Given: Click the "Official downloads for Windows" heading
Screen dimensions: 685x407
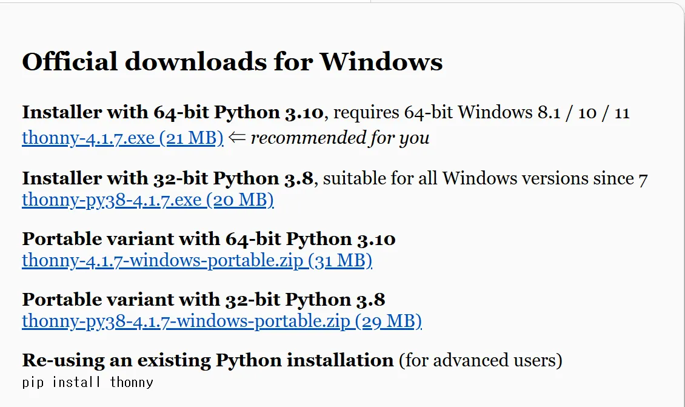Looking at the screenshot, I should (232, 62).
